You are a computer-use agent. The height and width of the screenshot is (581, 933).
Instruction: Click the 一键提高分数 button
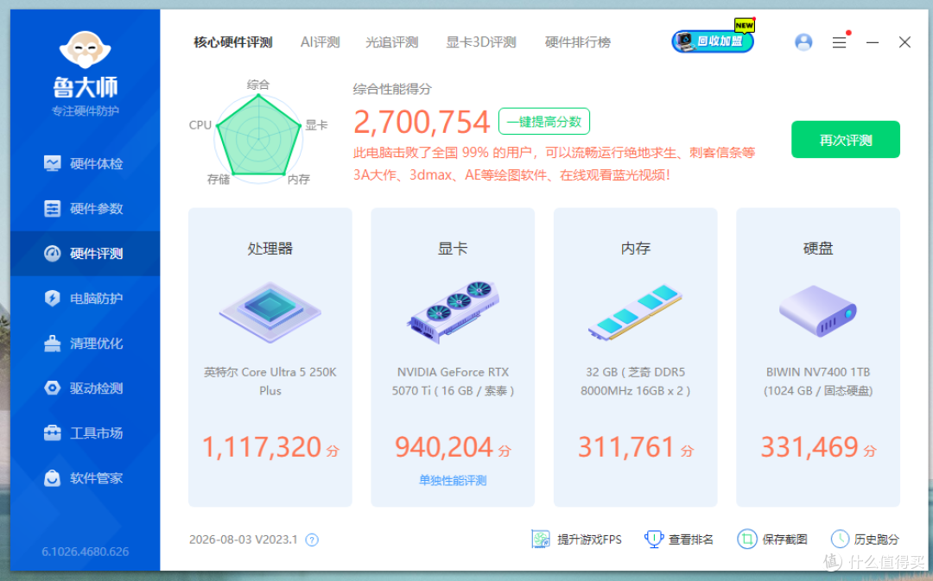pos(544,122)
